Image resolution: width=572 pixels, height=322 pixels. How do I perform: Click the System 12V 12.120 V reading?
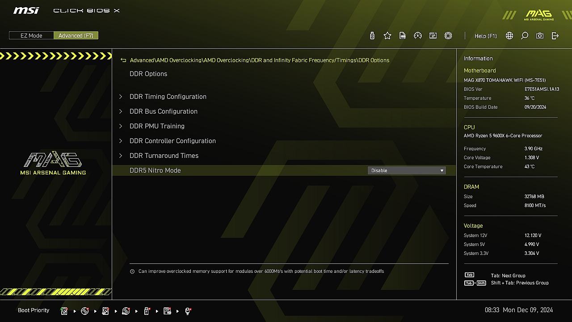(x=533, y=236)
